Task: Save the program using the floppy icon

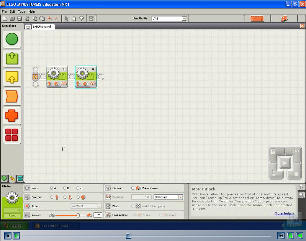Action: (20, 18)
